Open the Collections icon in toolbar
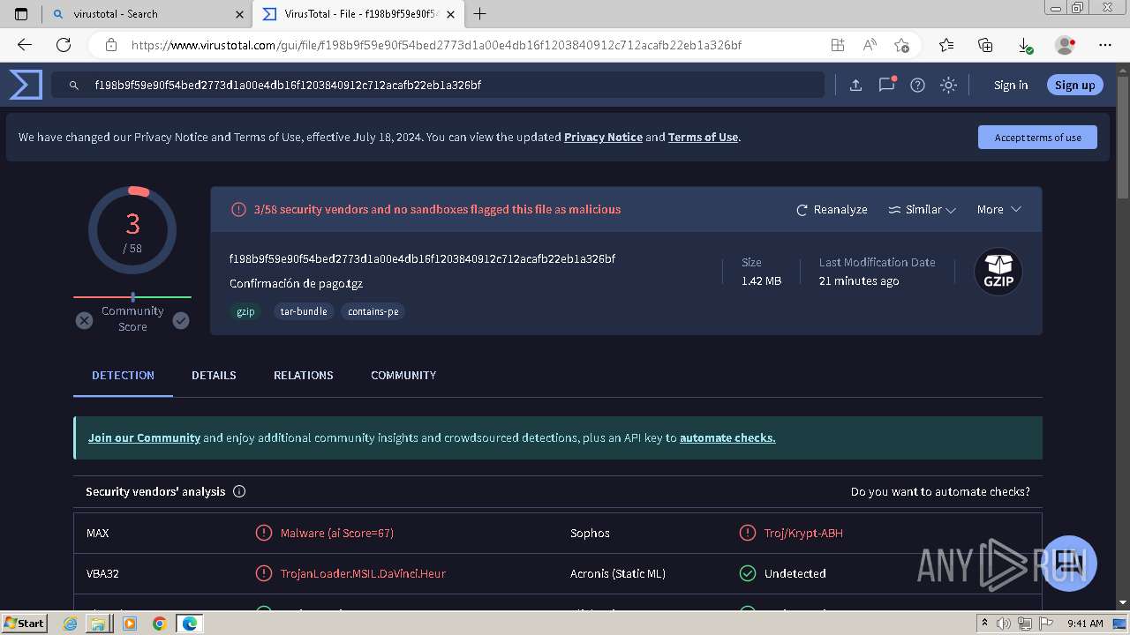This screenshot has width=1130, height=635. click(x=985, y=45)
